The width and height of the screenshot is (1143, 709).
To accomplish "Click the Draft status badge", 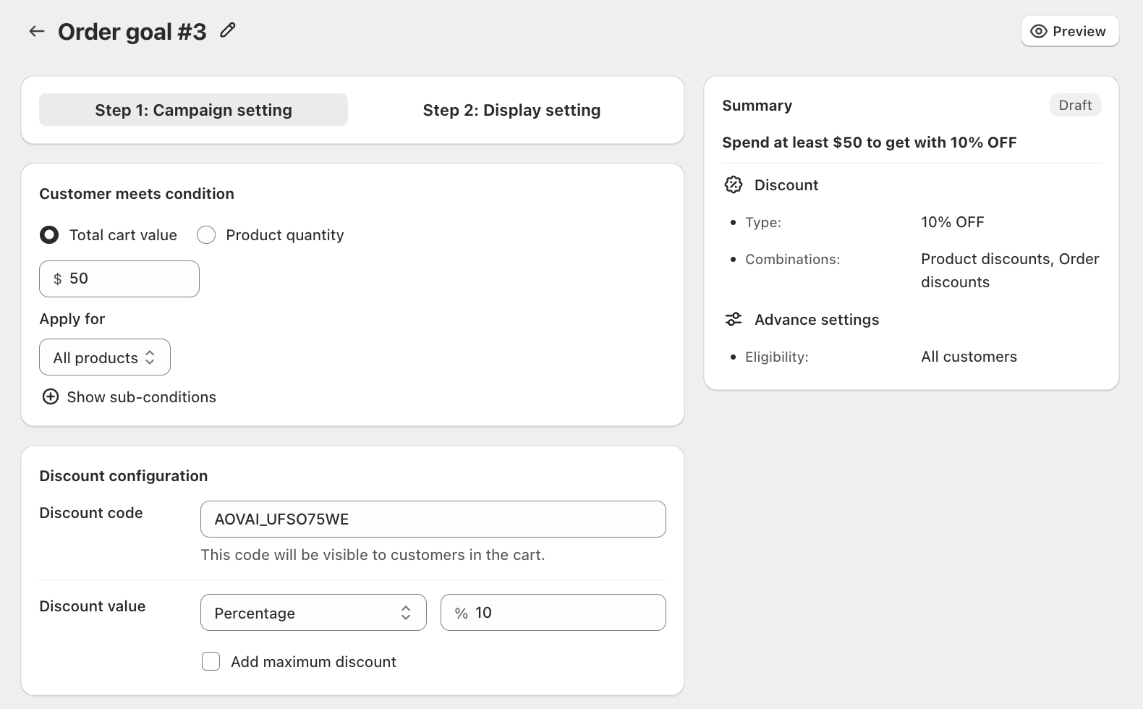I will 1075,105.
